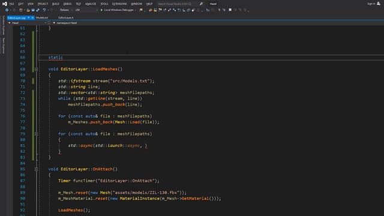
Task: Switch to the EditorLayer.h tab
Action: coord(66,17)
